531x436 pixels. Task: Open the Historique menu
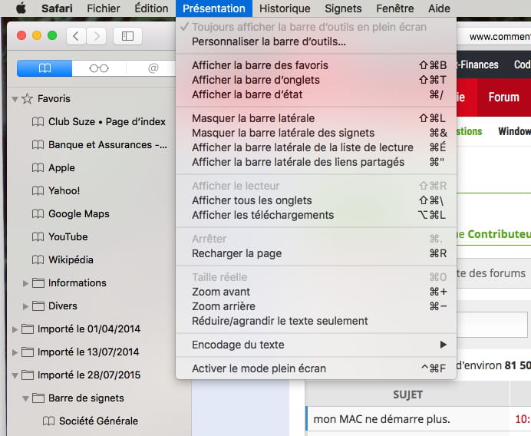285,8
